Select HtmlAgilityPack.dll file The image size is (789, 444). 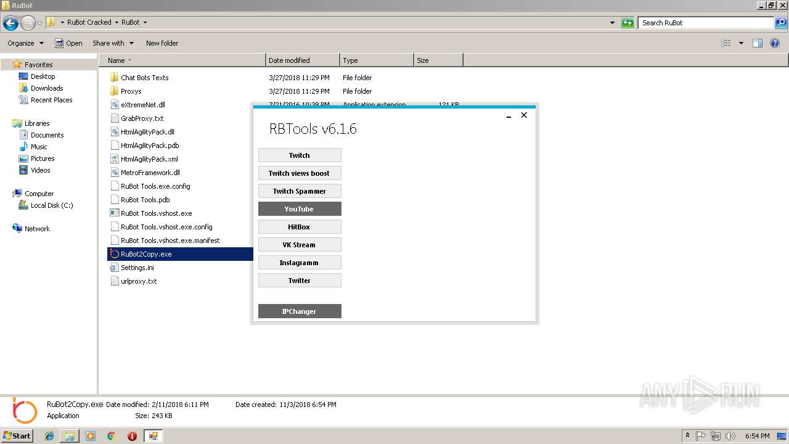(147, 132)
